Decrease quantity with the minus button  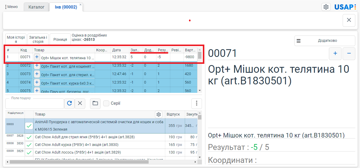[349, 53]
